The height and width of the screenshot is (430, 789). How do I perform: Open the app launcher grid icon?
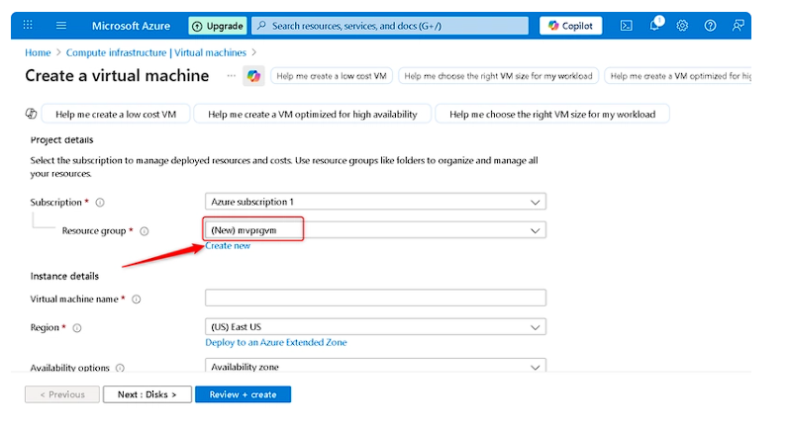pyautogui.click(x=28, y=26)
